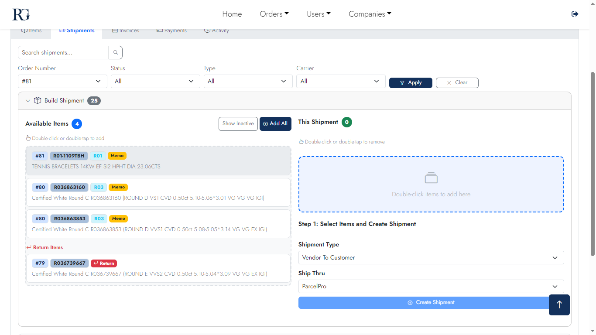
Task: Click the funnel icon inside the Apply button
Action: [402, 82]
